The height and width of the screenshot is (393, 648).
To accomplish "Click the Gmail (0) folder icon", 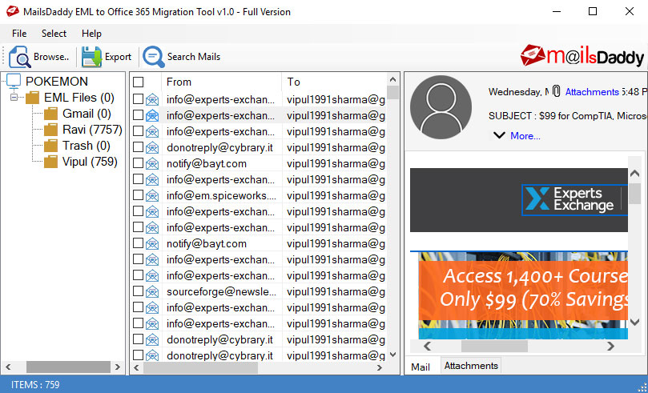I will click(51, 114).
